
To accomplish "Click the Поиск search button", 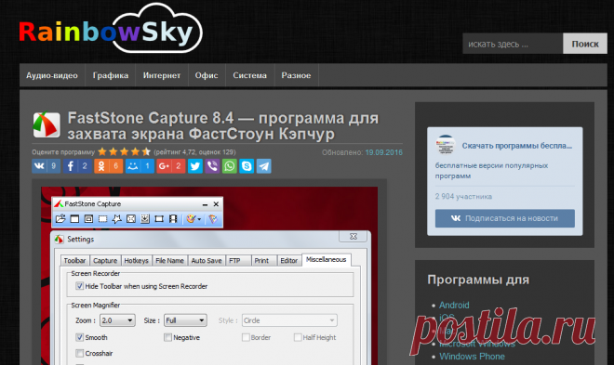I will click(585, 44).
